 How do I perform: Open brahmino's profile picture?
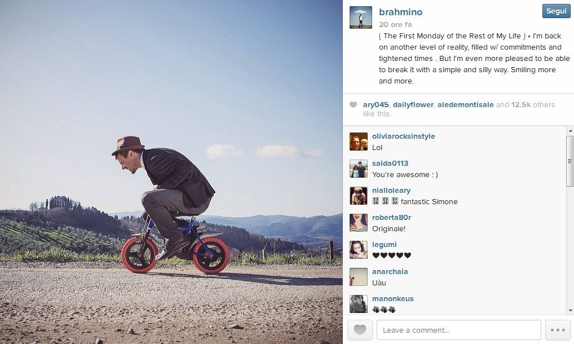[x=360, y=17]
